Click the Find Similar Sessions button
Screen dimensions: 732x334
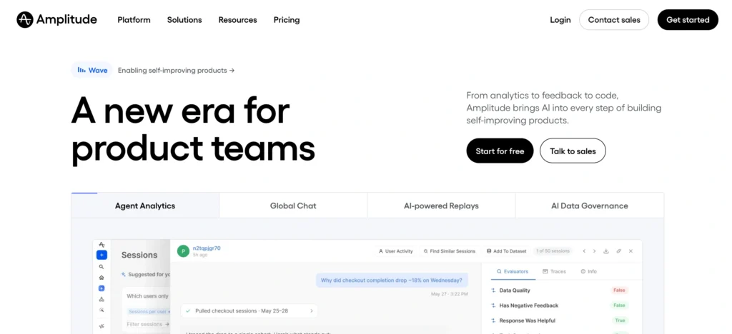[449, 251]
